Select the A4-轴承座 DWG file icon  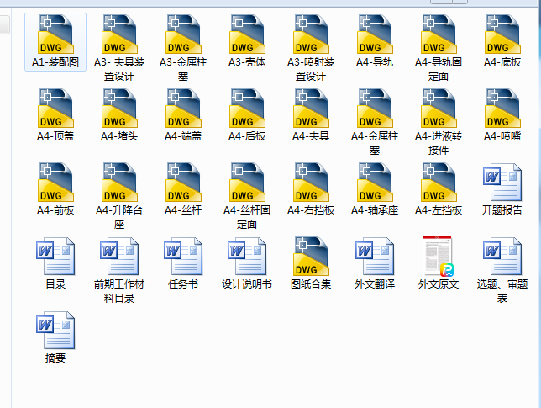[x=375, y=182]
